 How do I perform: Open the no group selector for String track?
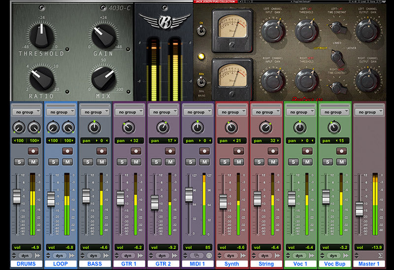pos(266,112)
